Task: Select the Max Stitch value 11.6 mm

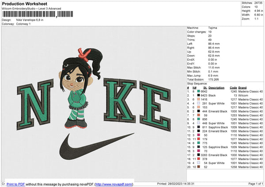Action: click(x=214, y=67)
